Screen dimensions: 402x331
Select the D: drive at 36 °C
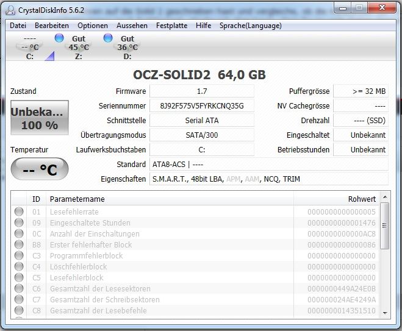pyautogui.click(x=127, y=47)
